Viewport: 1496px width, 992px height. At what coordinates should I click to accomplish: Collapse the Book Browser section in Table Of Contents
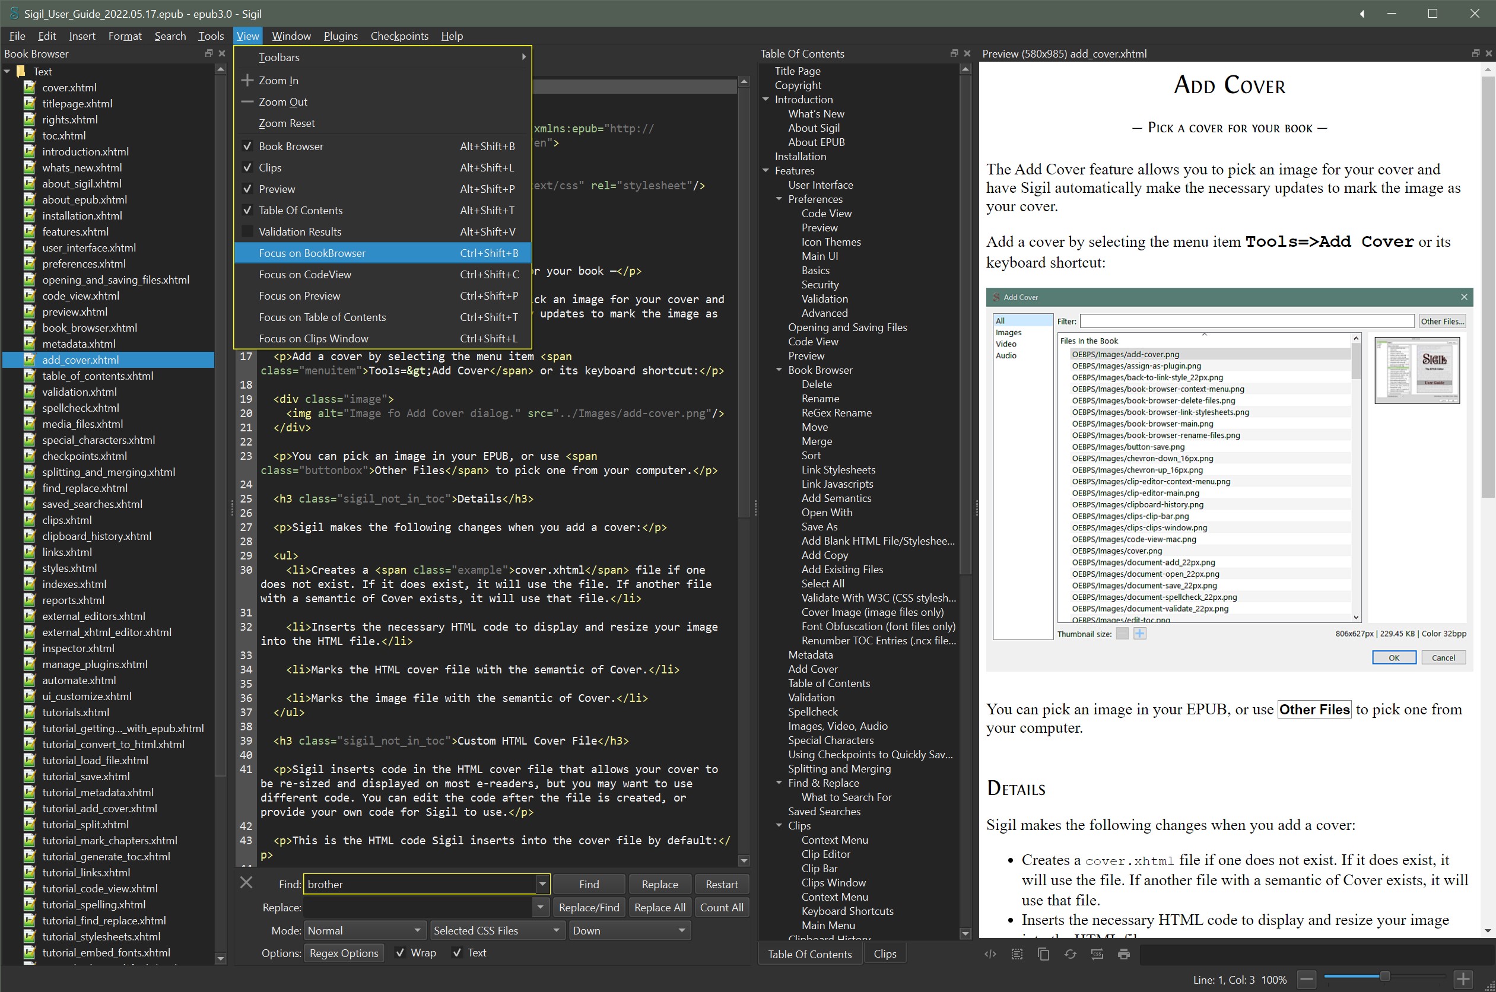(779, 370)
